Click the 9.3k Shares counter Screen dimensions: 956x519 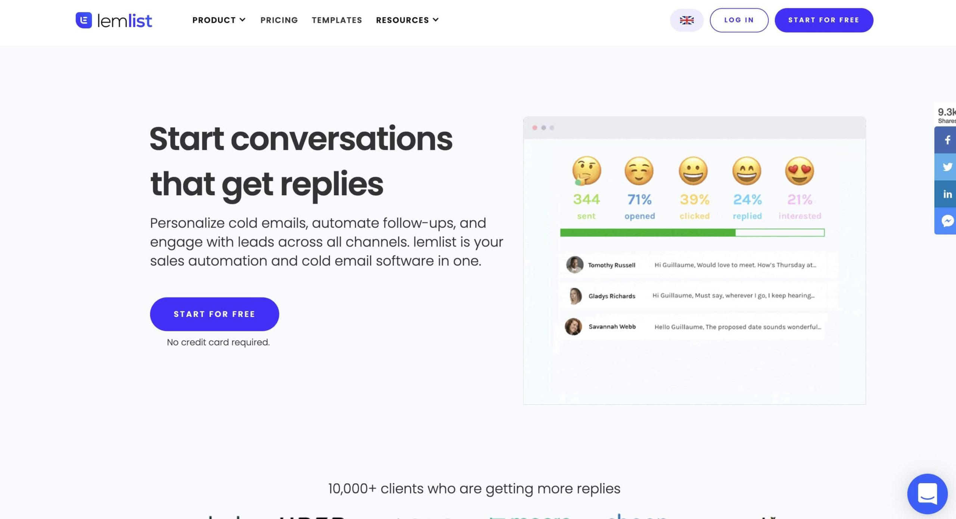(x=947, y=115)
